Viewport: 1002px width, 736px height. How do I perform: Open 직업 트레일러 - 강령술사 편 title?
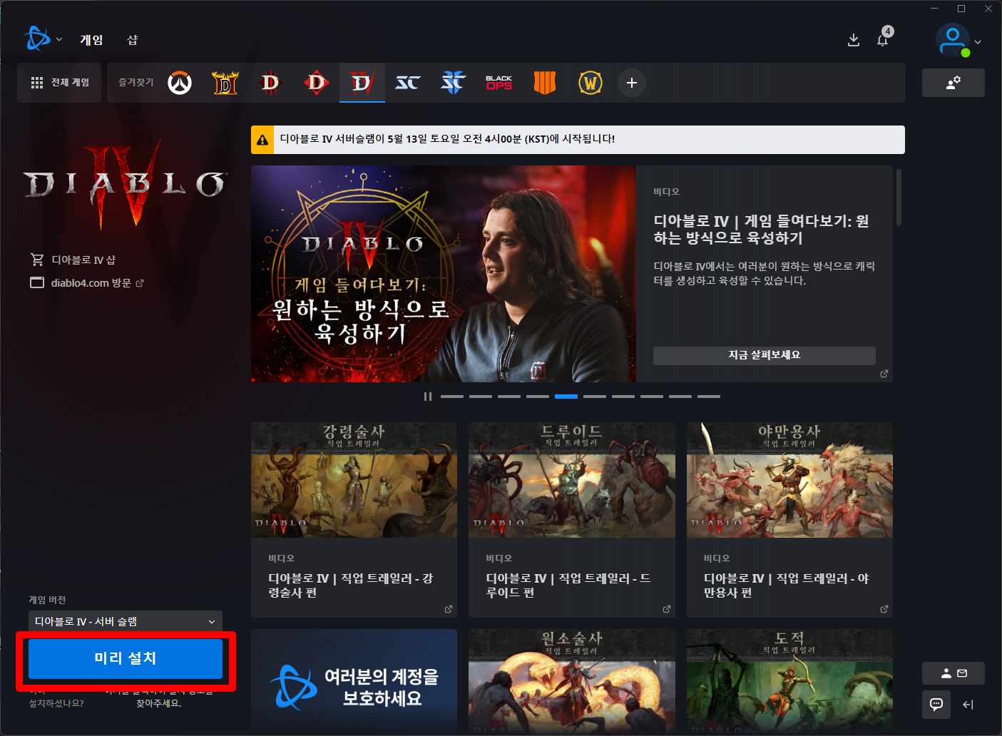pos(351,586)
